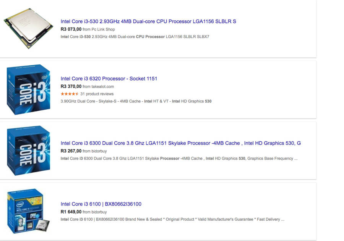Click the bare i3-530 CPU chip thumbnail

(x=29, y=29)
